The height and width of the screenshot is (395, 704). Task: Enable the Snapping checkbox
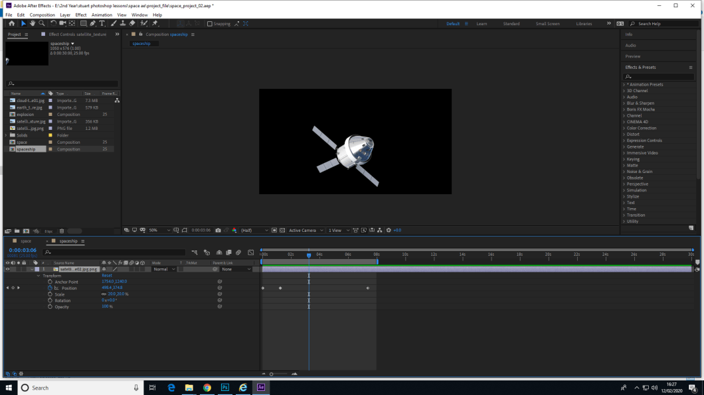click(x=211, y=23)
